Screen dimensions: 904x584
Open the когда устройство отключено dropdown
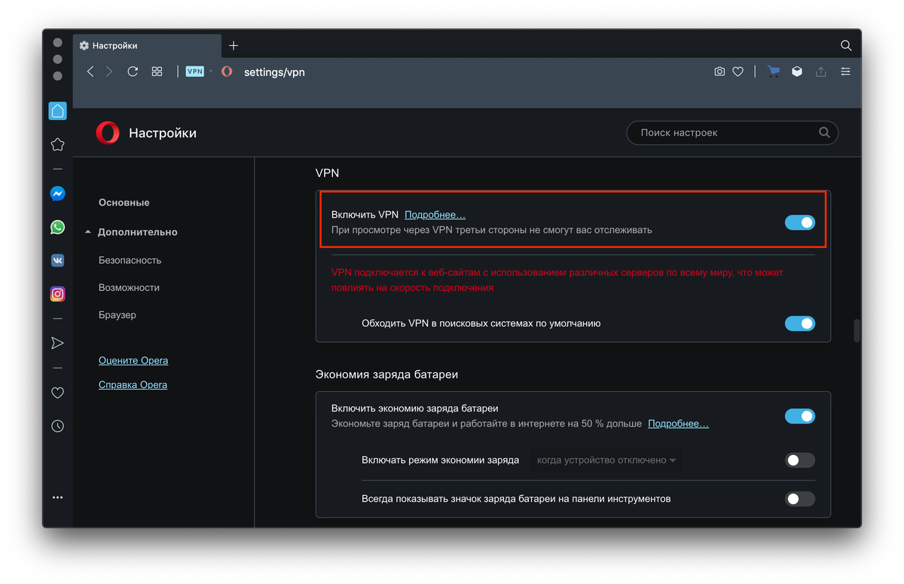[x=606, y=460]
